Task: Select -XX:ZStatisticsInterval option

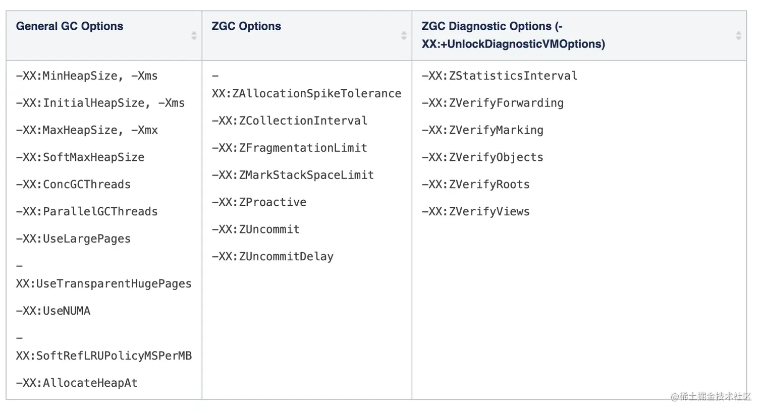Action: [500, 76]
